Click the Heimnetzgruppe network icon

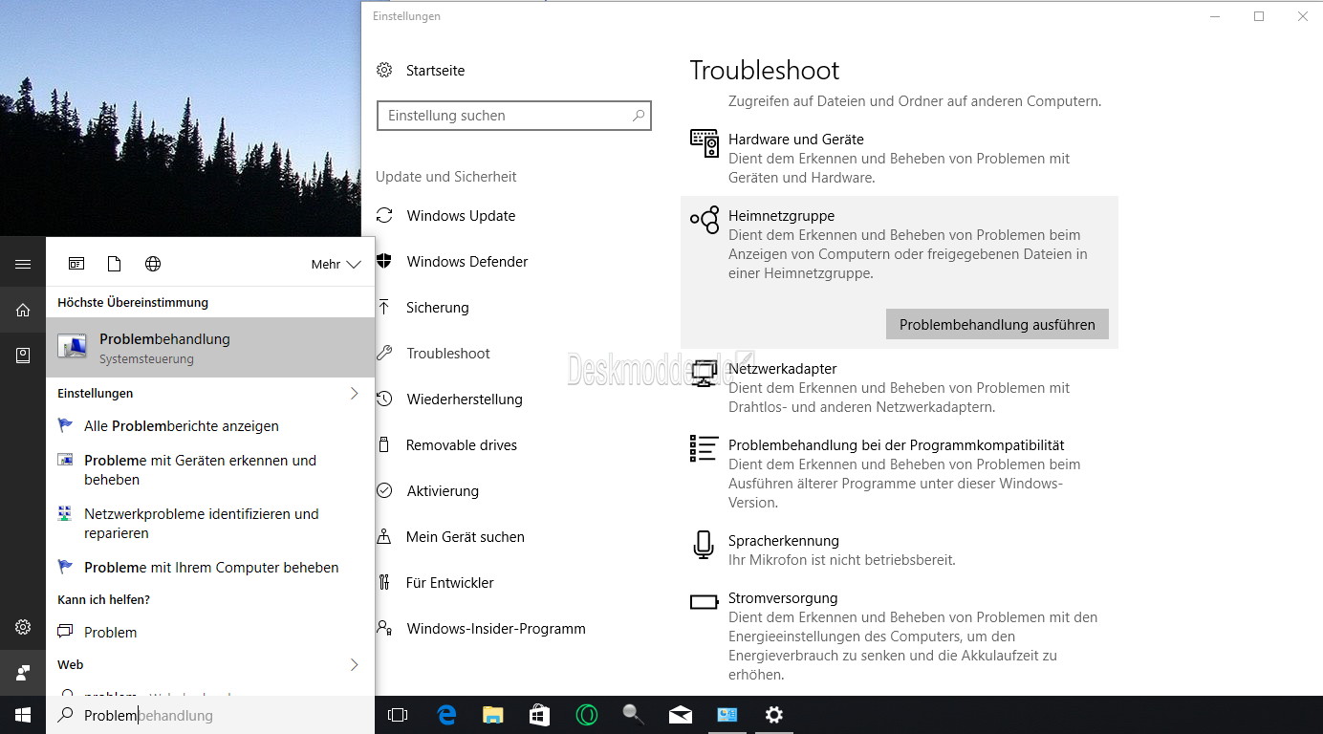(705, 220)
